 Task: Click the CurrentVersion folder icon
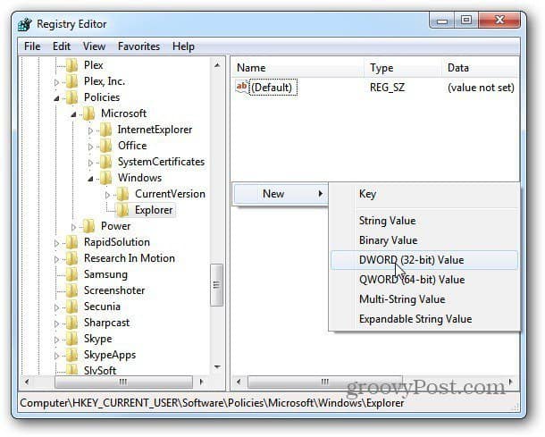click(122, 194)
